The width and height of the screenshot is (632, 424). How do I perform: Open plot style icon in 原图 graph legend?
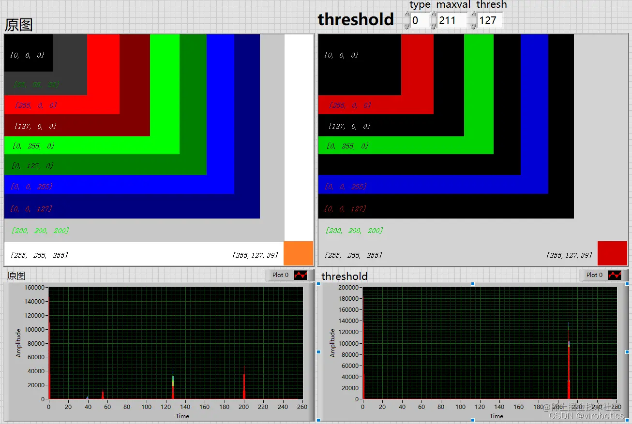(x=301, y=275)
